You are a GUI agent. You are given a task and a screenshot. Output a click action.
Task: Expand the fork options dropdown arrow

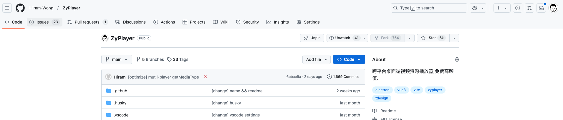tap(410, 38)
